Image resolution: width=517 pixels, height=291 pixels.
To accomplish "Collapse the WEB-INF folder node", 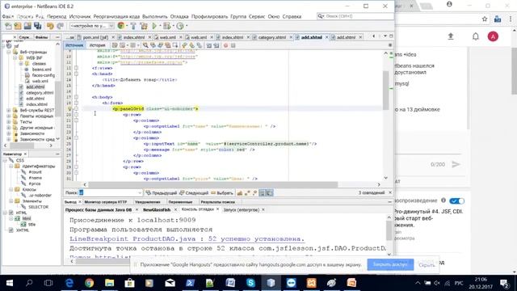I will pos(15,57).
